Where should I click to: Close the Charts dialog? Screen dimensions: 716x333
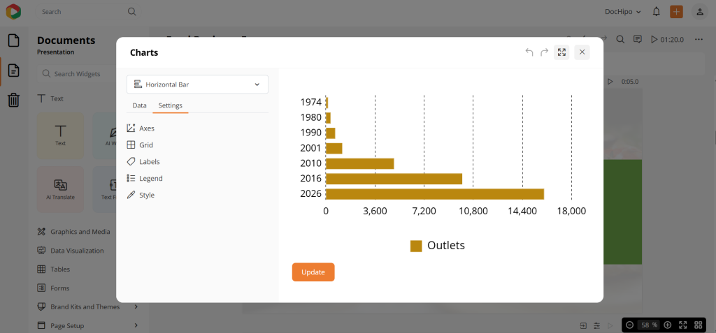(x=582, y=52)
